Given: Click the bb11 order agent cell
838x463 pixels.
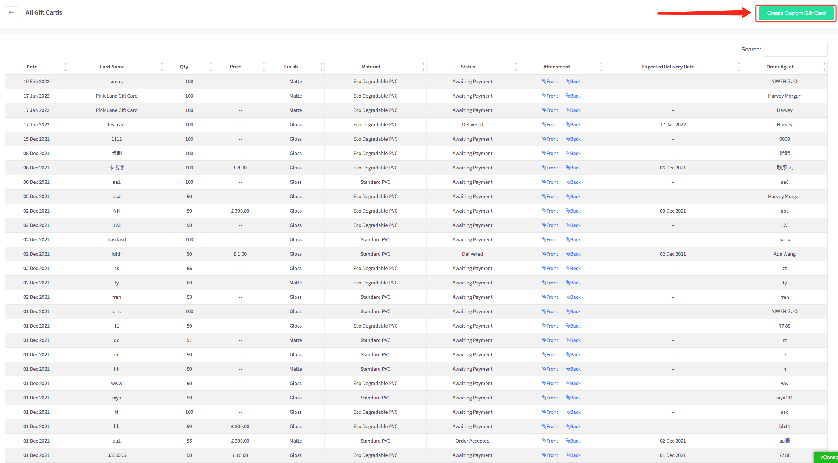Looking at the screenshot, I should [785, 427].
